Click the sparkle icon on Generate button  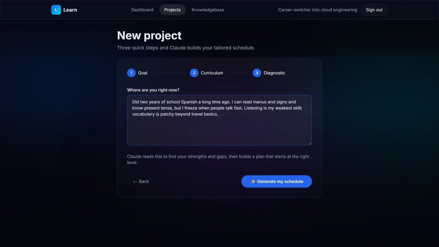(x=253, y=181)
